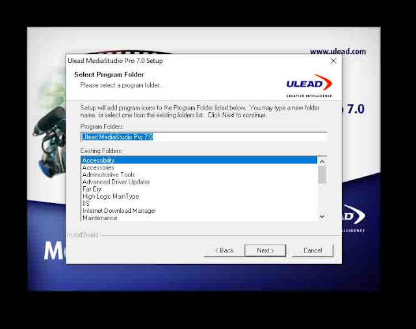The image size is (416, 329).
Task: Select High-Logic MainType folder
Action: point(199,196)
